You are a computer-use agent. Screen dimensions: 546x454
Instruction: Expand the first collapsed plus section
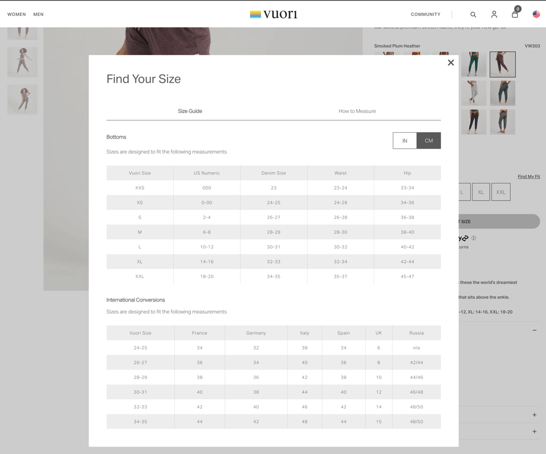534,415
